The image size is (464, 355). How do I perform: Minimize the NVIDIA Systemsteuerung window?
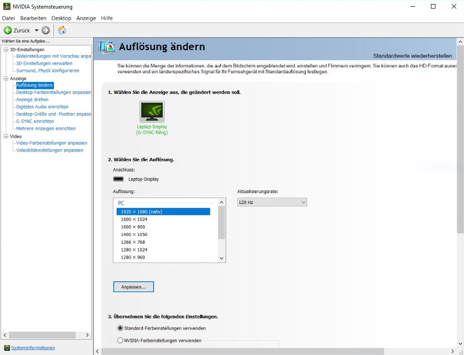coord(412,6)
